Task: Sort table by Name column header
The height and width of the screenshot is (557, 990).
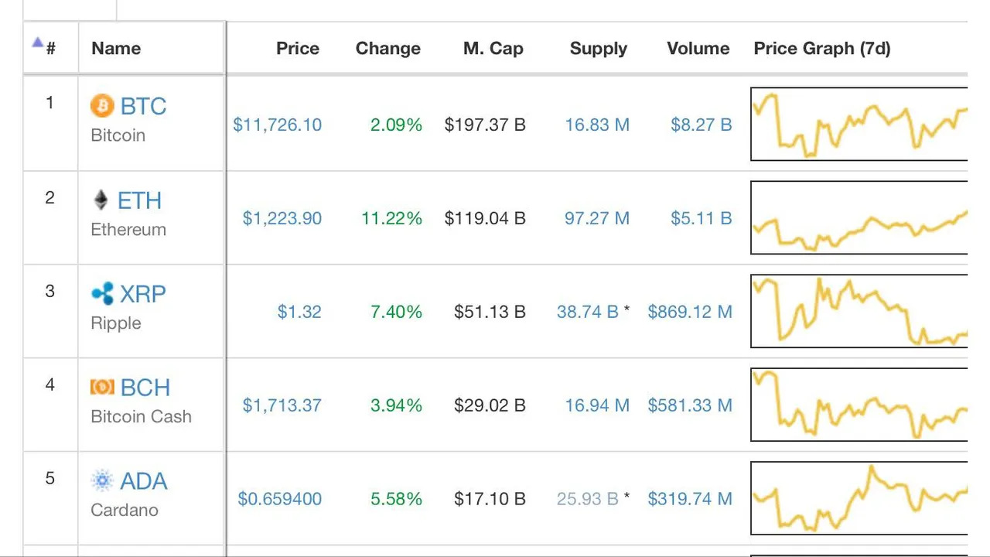Action: [116, 48]
